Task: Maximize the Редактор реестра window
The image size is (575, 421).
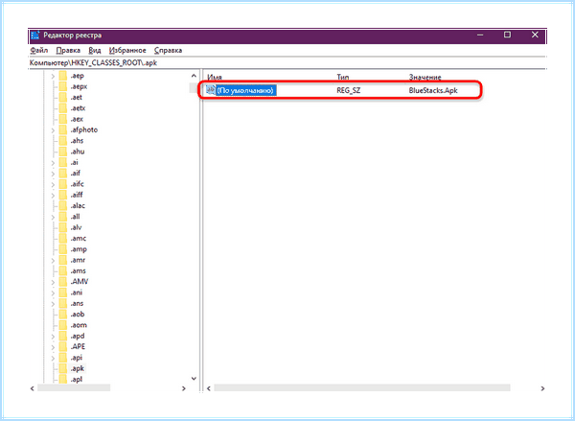Action: [x=507, y=35]
